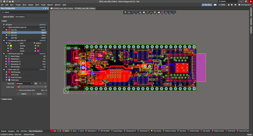Hide the Keep-Out Layer

[6, 77]
